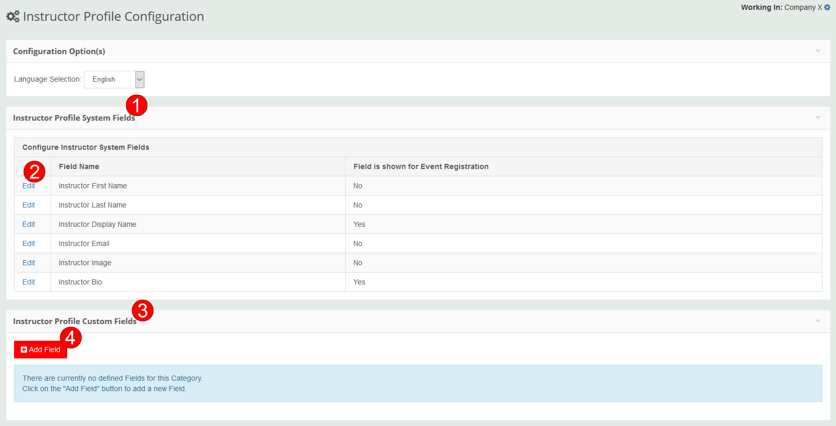Click red annotation marker number 3
The height and width of the screenshot is (426, 836).
point(143,311)
